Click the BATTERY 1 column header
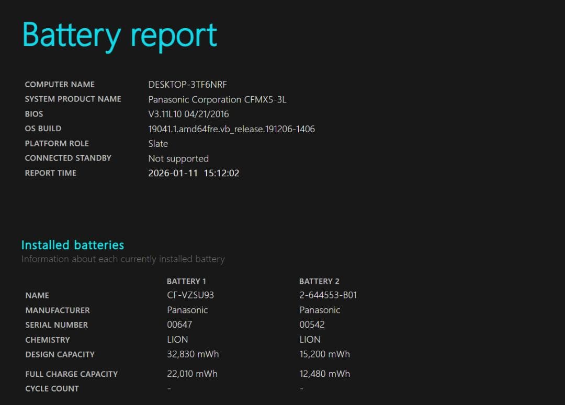This screenshot has height=405, width=565. (x=186, y=281)
